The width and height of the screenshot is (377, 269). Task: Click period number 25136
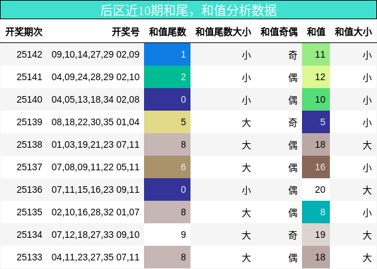click(x=29, y=189)
